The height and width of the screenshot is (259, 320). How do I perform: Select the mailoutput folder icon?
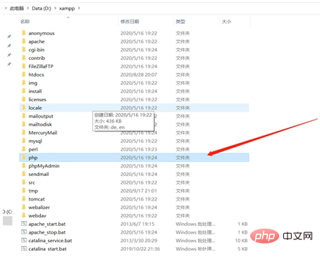[23, 116]
